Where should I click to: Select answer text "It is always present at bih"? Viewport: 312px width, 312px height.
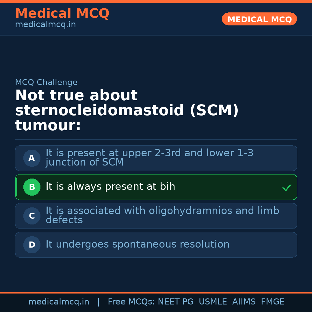[x=110, y=187]
